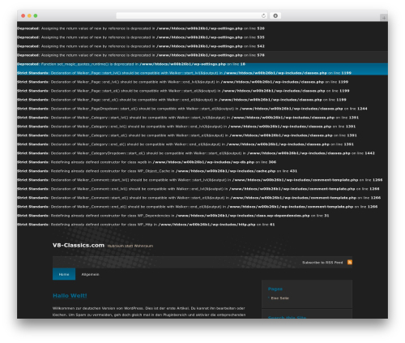Click the download button beside address bar
405x343 pixels.
275,15
